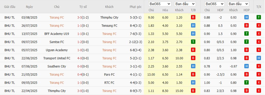Click Transport United FC team name
Image resolution: width=265 pixels, height=95 pixels.
point(57,58)
